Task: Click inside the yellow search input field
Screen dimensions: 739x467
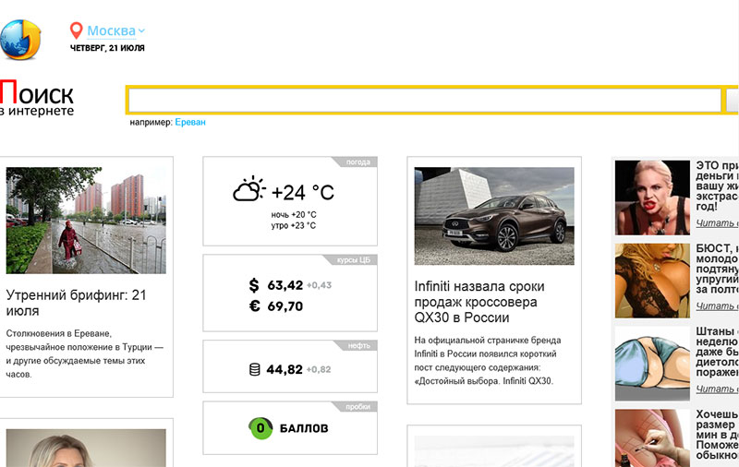Action: pyautogui.click(x=423, y=100)
